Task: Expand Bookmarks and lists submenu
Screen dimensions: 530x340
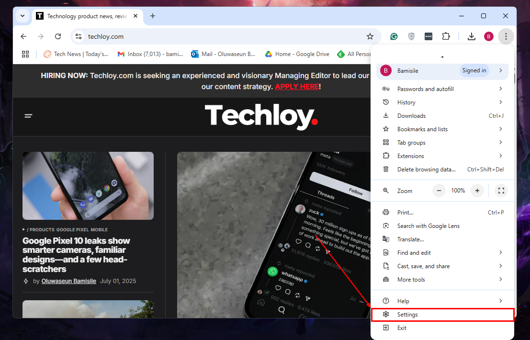Action: [x=442, y=129]
